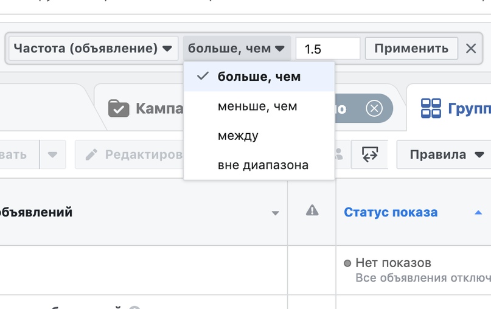Viewport: 491px width, 309px height.
Task: Remove the selection pill with circled X
Action: coord(374,109)
